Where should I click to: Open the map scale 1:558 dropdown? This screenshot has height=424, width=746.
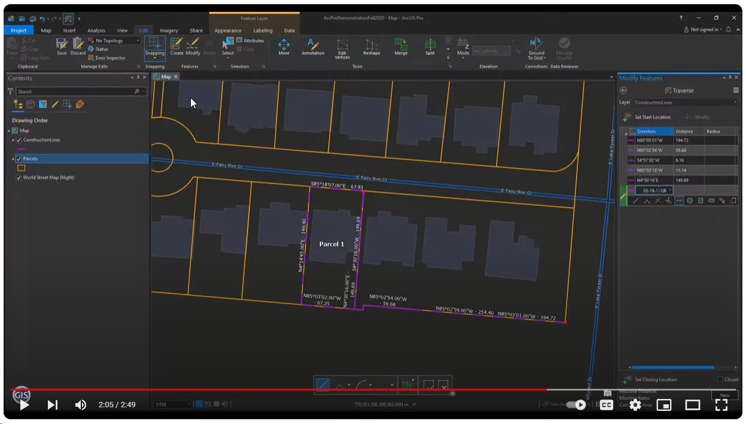190,404
